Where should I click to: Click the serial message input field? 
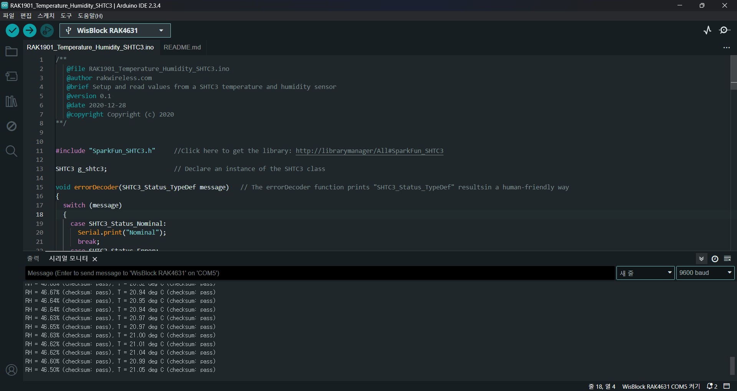tap(320, 273)
